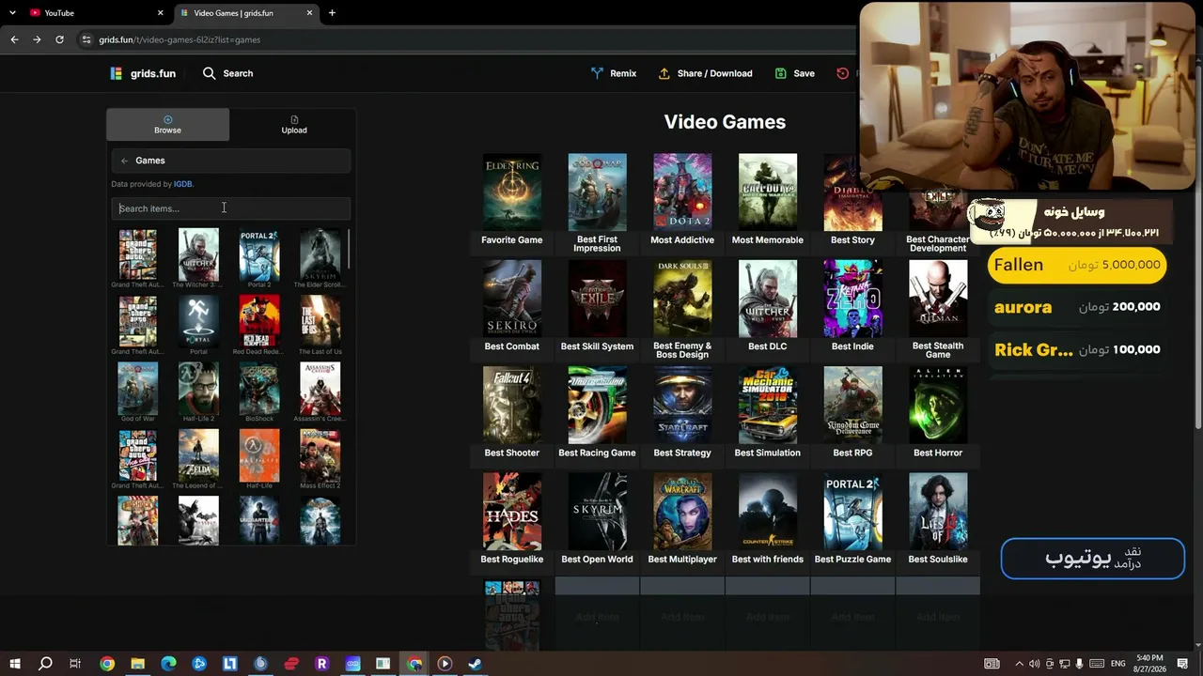1203x676 pixels.
Task: Open the IGDB link
Action: [x=183, y=184]
